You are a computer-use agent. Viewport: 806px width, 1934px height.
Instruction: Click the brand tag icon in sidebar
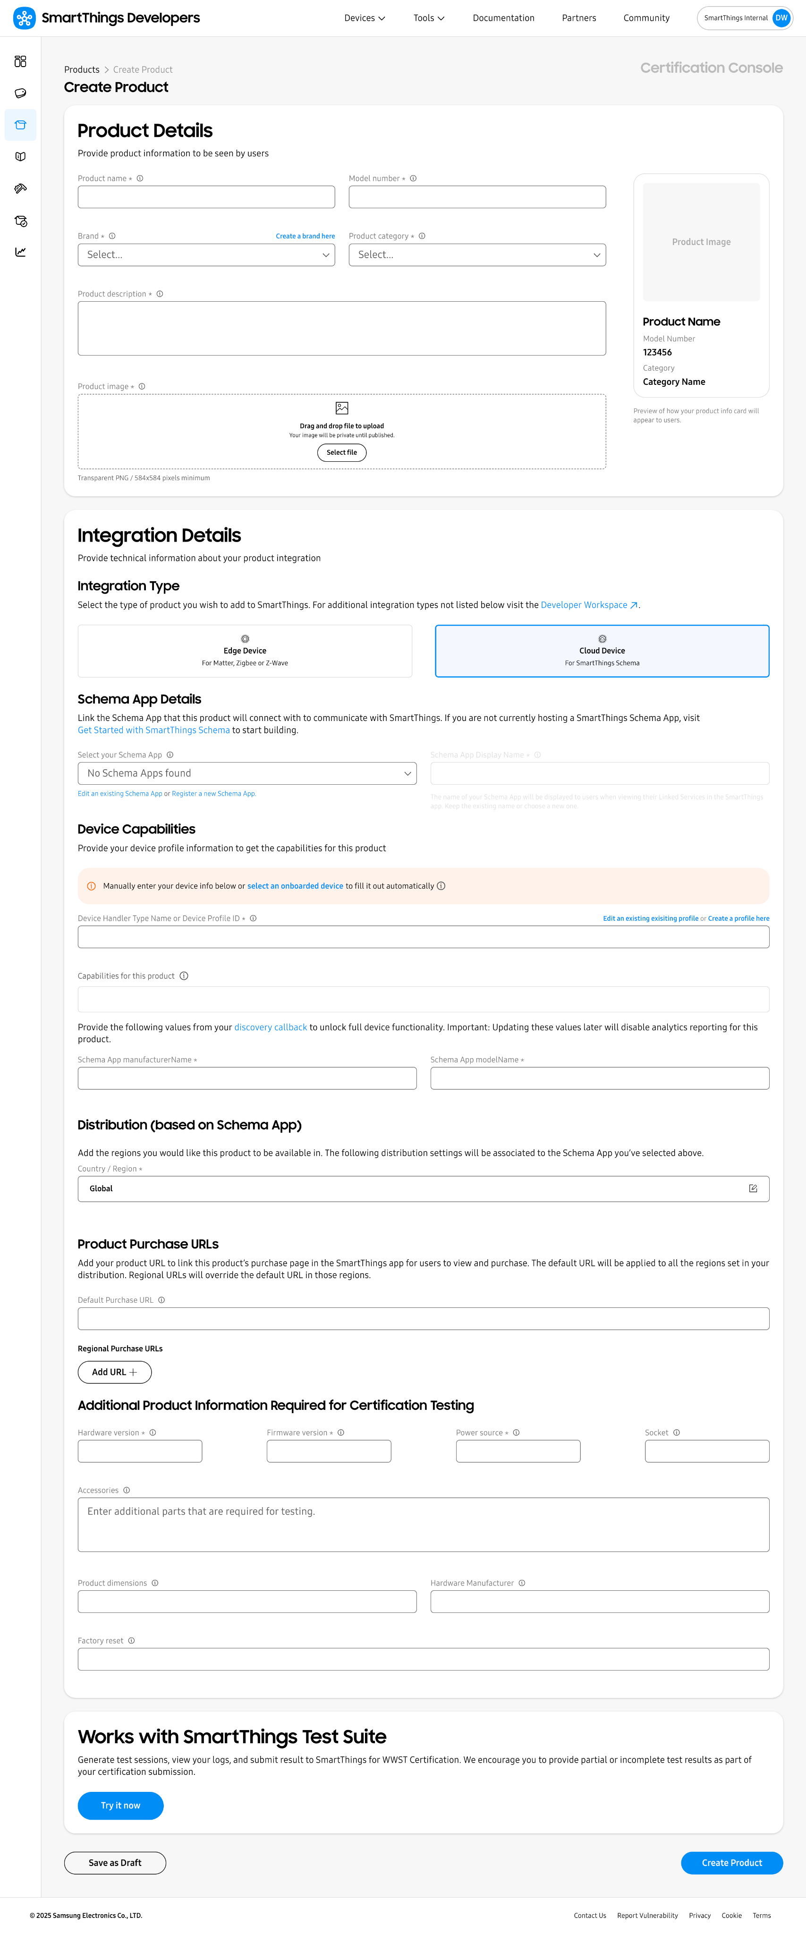click(x=20, y=93)
